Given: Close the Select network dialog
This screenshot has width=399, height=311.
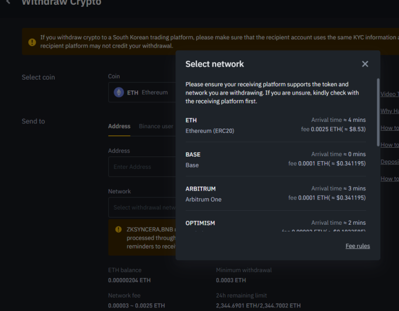Looking at the screenshot, I should pos(365,64).
